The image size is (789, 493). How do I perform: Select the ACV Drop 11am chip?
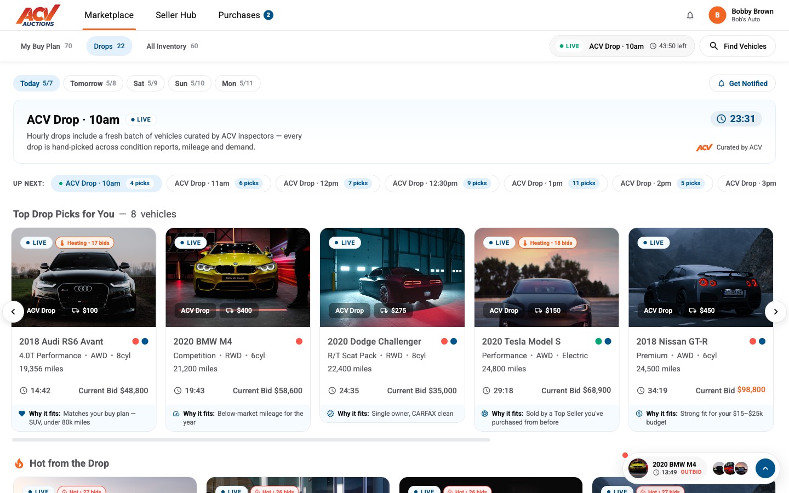coord(219,184)
